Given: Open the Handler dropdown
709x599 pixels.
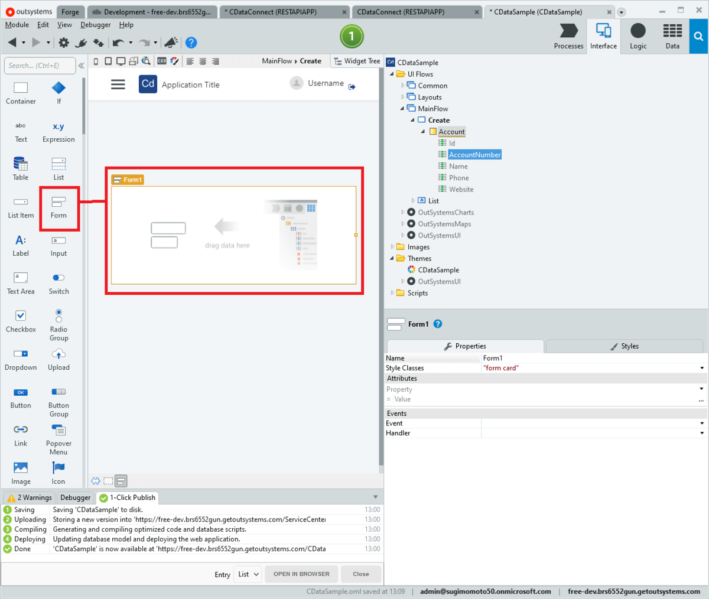Looking at the screenshot, I should [702, 433].
